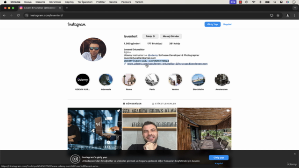Open the Profiller menu

click(x=101, y=2)
